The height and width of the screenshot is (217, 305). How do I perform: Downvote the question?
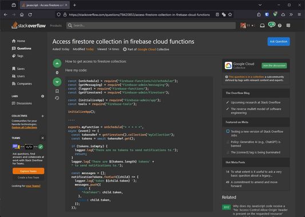pos(57,82)
